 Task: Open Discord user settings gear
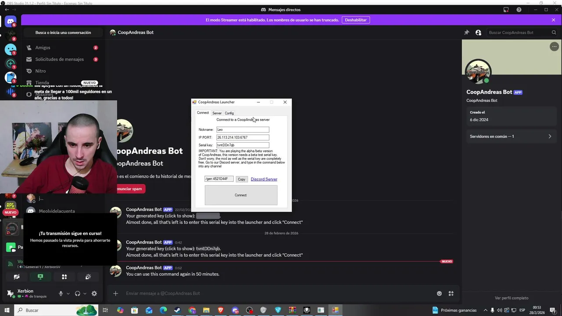coord(94,294)
